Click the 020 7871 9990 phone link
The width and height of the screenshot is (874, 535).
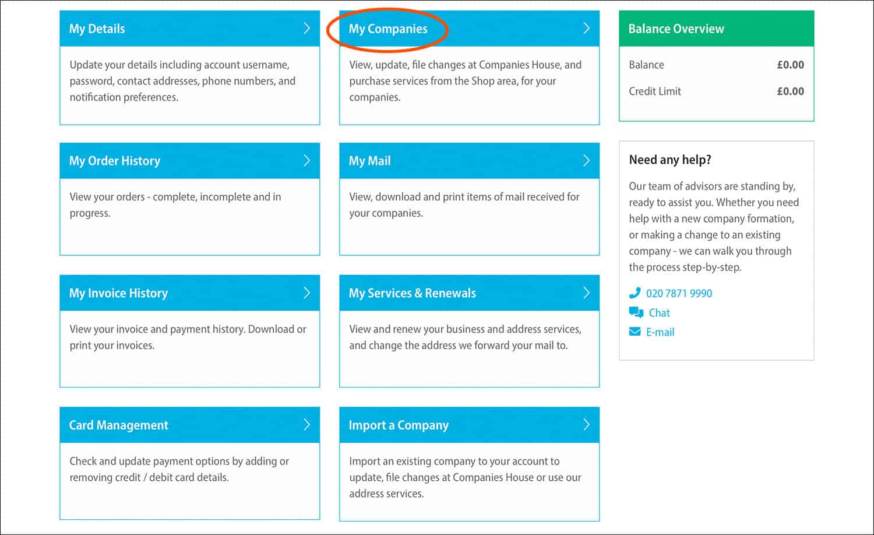pyautogui.click(x=679, y=293)
